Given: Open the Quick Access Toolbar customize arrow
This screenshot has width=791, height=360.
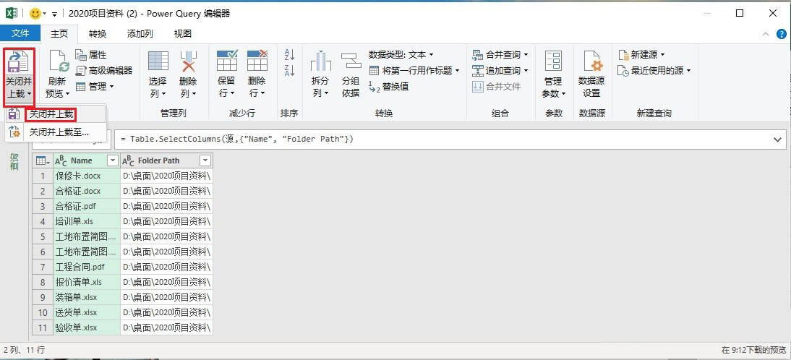Looking at the screenshot, I should click(x=54, y=14).
